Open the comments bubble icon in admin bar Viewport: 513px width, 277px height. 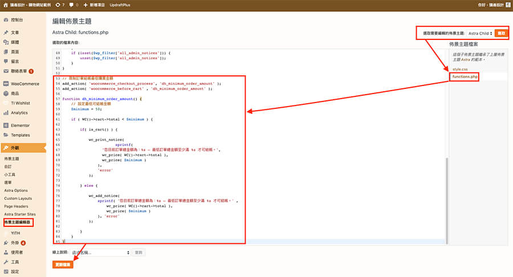pos(72,5)
